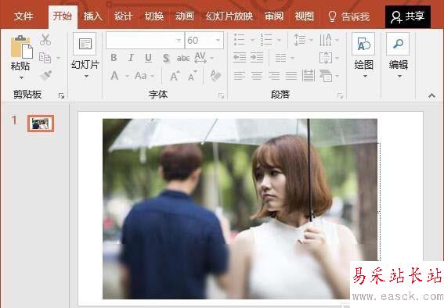
Task: Click the 绘图 drawing icon
Action: (x=363, y=44)
